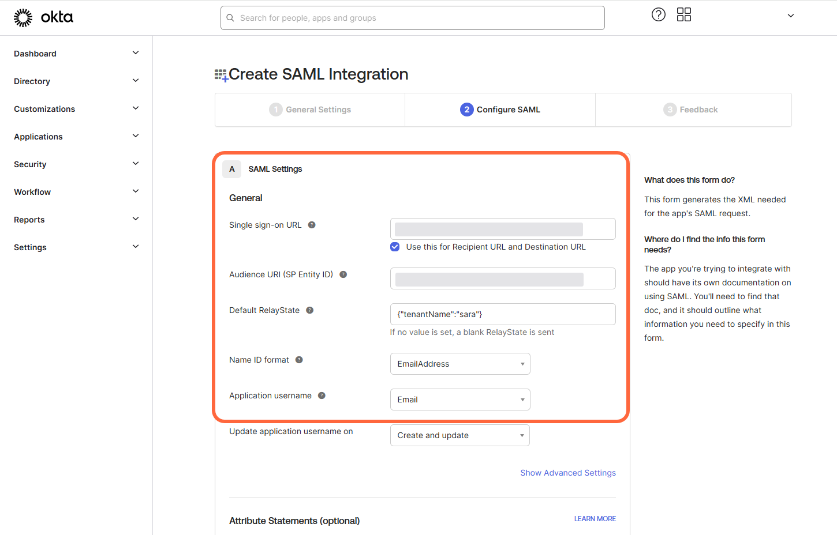Open the Single sign-on URL help tooltip
Image resolution: width=837 pixels, height=535 pixels.
312,225
